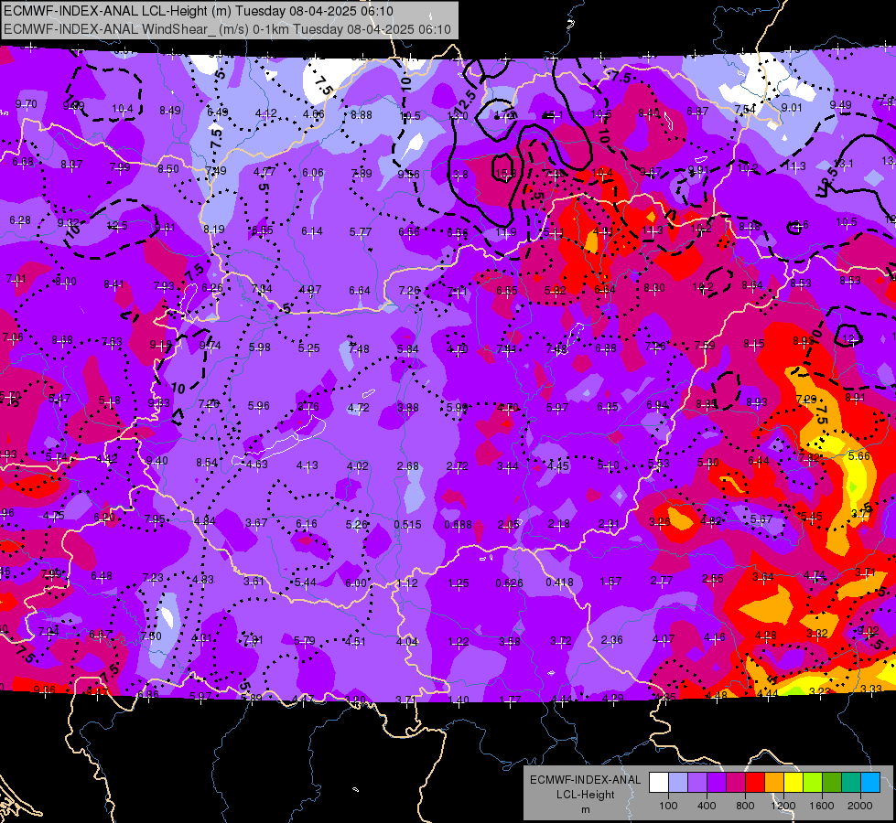Click the grid value 6.94

(x=657, y=405)
